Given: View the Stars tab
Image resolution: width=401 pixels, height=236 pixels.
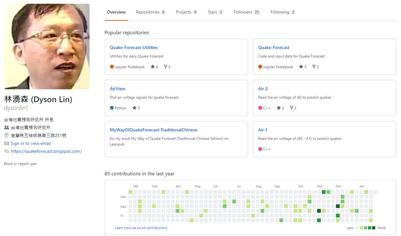Looking at the screenshot, I should (x=215, y=12).
